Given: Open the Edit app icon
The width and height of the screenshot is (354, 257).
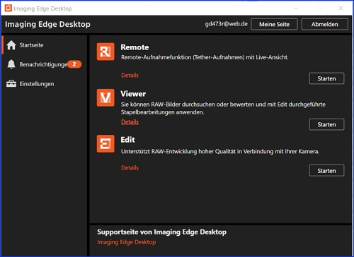Looking at the screenshot, I should point(105,143).
